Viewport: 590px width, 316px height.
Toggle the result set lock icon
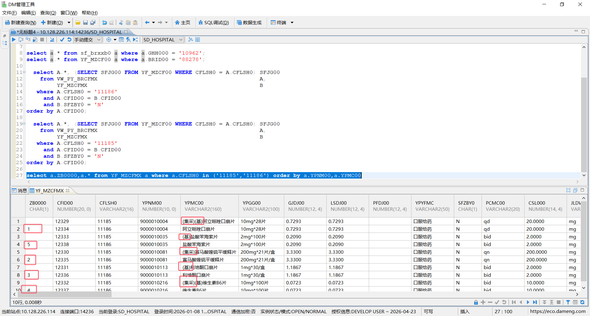coord(476,302)
